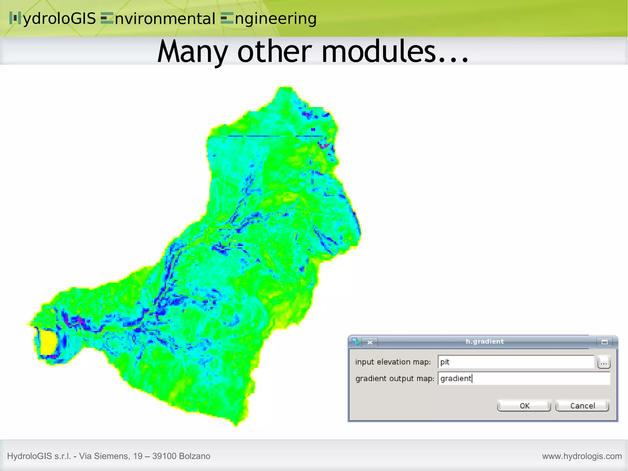Click the OK button in h.gradient dialog
This screenshot has height=471, width=628.
[x=524, y=406]
